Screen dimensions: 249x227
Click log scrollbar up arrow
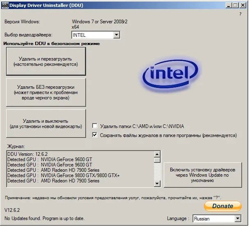point(157,154)
